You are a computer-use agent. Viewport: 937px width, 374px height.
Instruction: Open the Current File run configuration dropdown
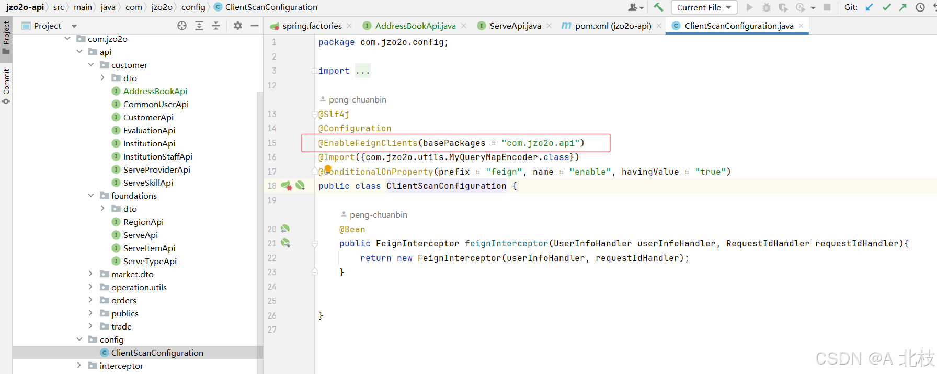(x=704, y=7)
